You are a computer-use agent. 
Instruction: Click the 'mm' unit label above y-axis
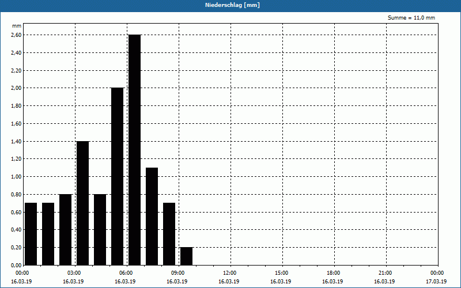pos(17,26)
